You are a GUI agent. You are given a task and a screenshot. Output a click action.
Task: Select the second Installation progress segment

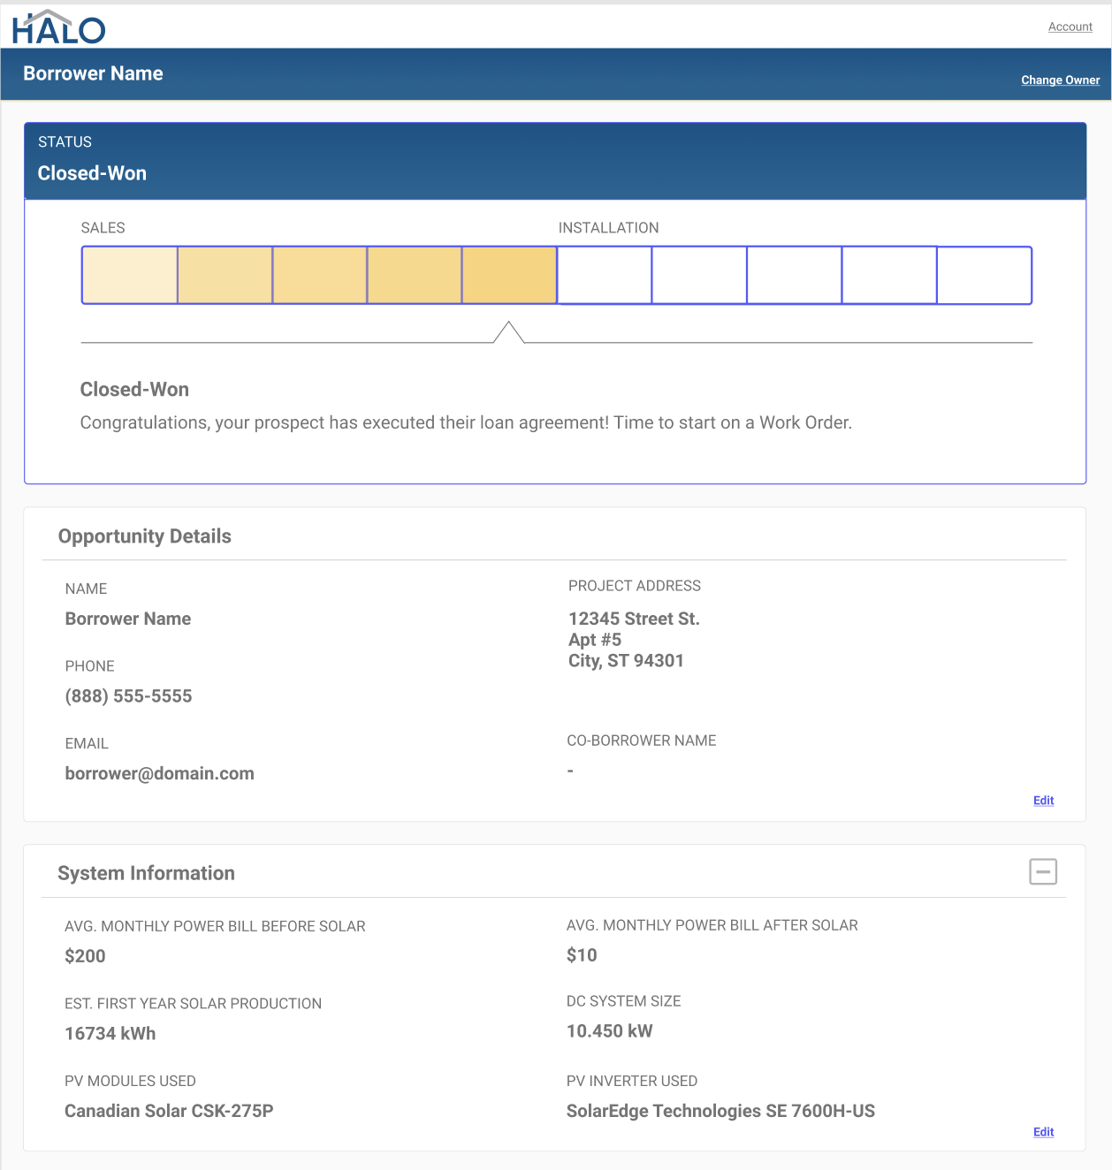[699, 276]
